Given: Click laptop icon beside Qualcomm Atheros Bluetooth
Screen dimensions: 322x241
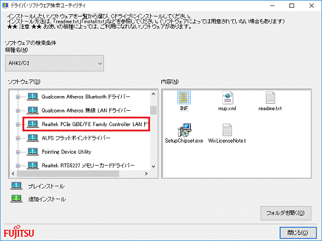Looking at the screenshot, I should pos(32,97).
